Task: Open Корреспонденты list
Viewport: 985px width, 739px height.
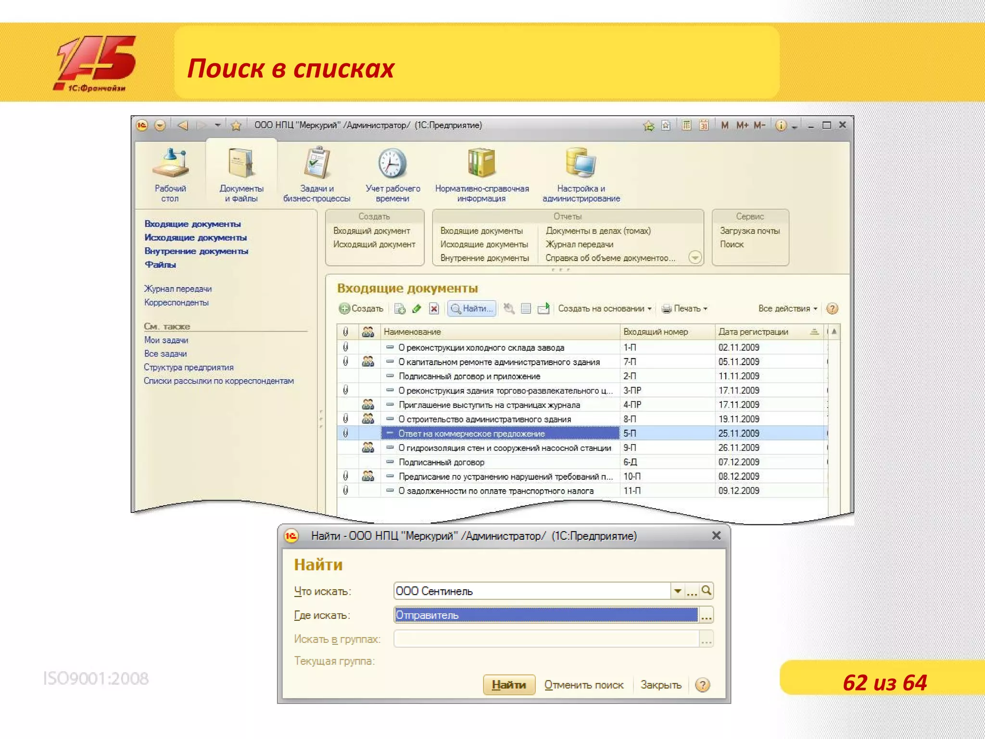Action: click(x=176, y=302)
